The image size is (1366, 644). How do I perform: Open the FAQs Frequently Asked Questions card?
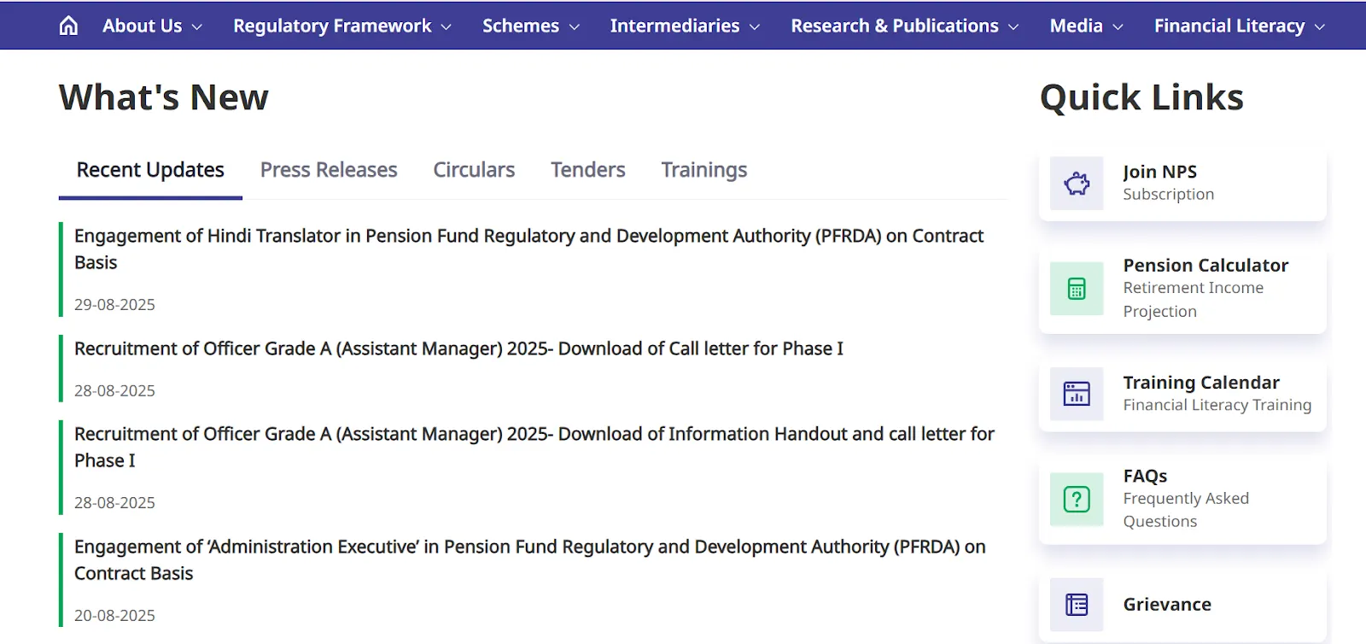pyautogui.click(x=1182, y=500)
